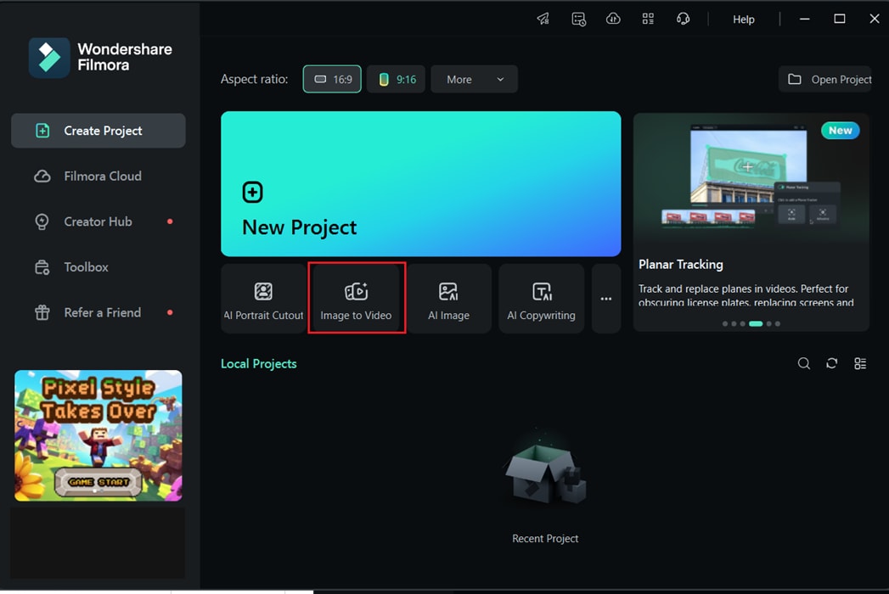Screen dimensions: 889x594
Task: Open Filmora Cloud in sidebar
Action: pos(98,177)
